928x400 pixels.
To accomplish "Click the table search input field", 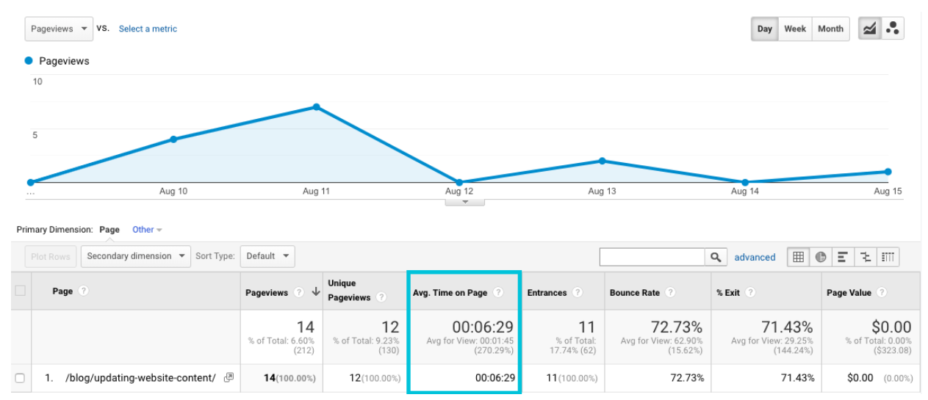I will pos(652,257).
